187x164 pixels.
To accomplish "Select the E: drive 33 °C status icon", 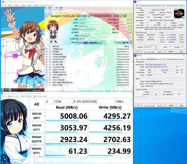I will pyautogui.click(x=56, y=8).
